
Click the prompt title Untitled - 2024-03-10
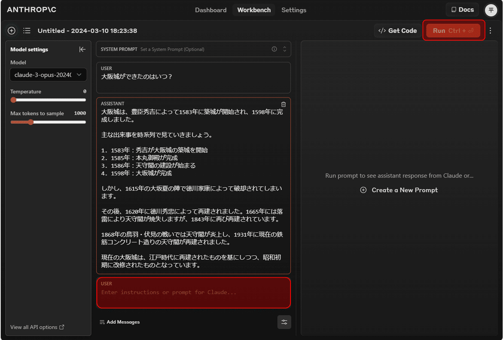pyautogui.click(x=87, y=31)
